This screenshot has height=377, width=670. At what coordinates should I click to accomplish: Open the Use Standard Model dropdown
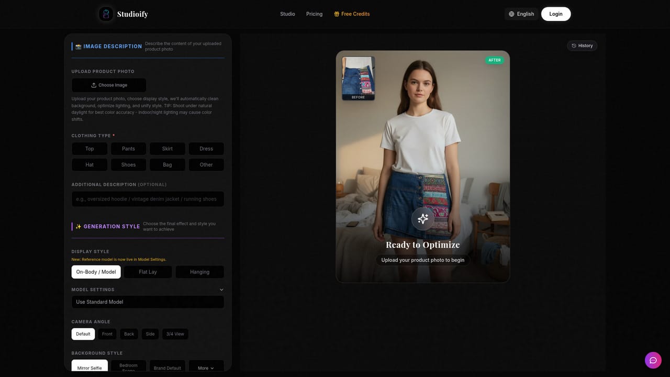click(148, 302)
